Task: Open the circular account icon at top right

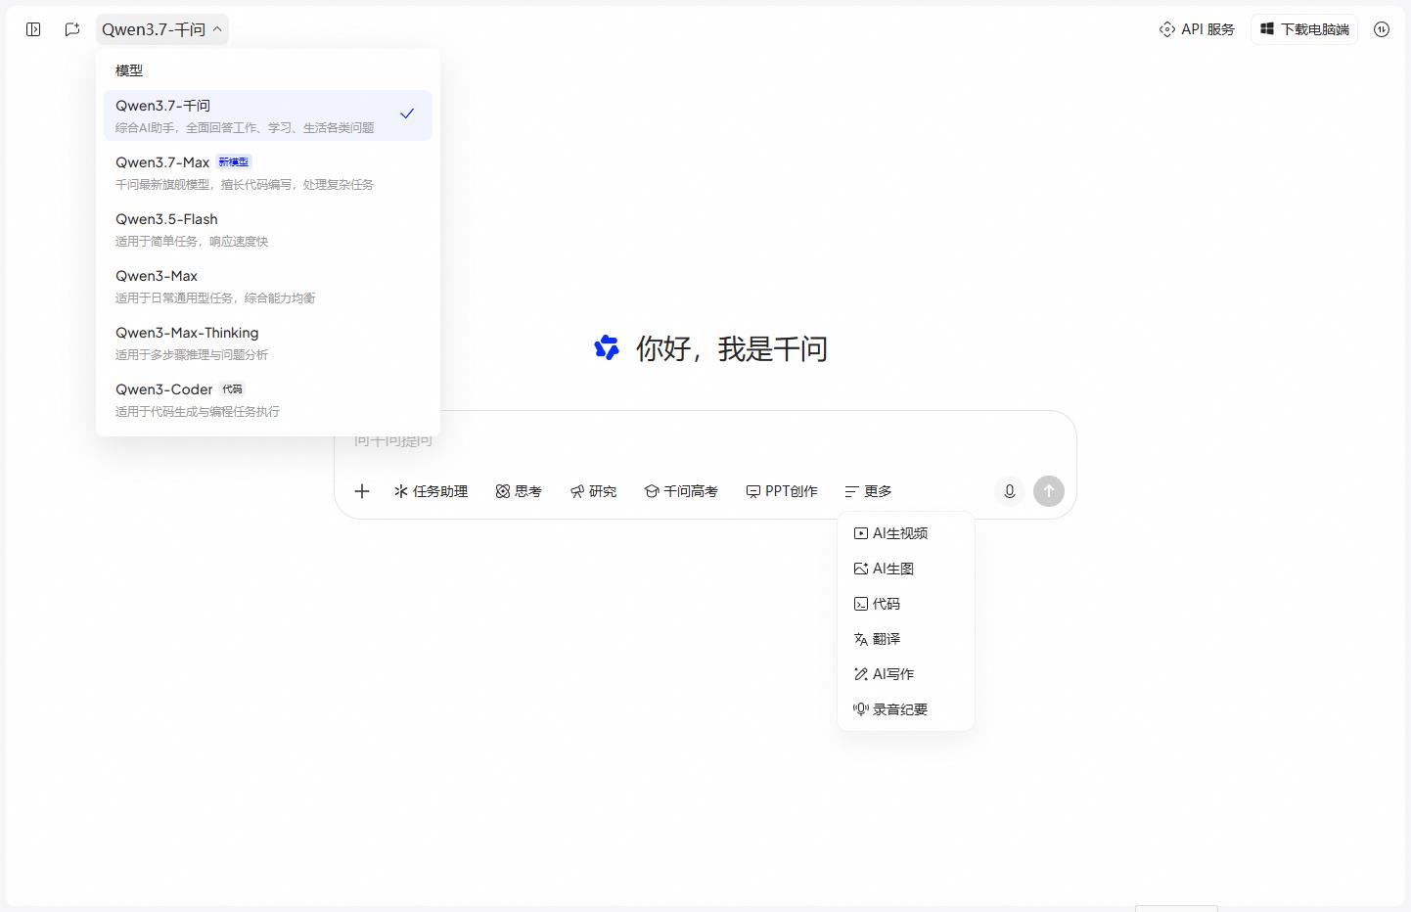Action: (x=1382, y=29)
